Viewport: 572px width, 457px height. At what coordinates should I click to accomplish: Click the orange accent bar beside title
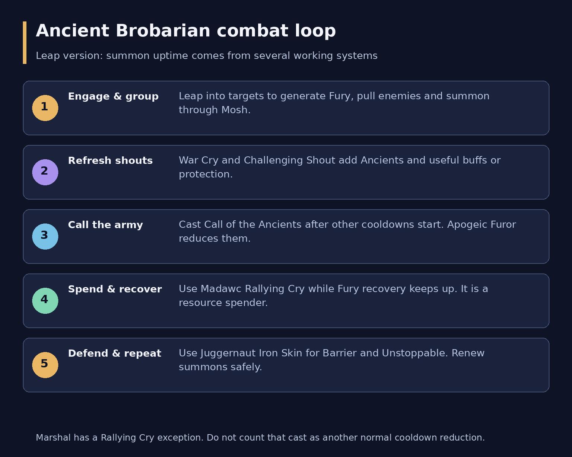pyautogui.click(x=25, y=43)
